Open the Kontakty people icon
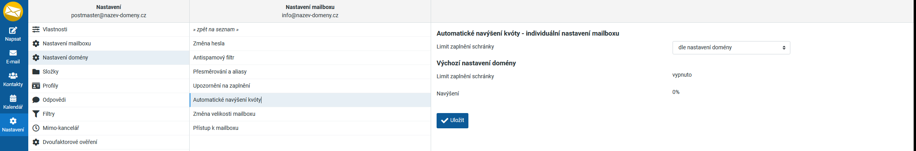Screen dimensions: 916x151 (13, 75)
